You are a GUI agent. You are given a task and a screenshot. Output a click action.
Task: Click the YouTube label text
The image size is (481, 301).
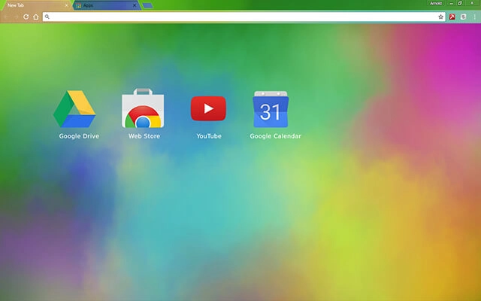[209, 136]
